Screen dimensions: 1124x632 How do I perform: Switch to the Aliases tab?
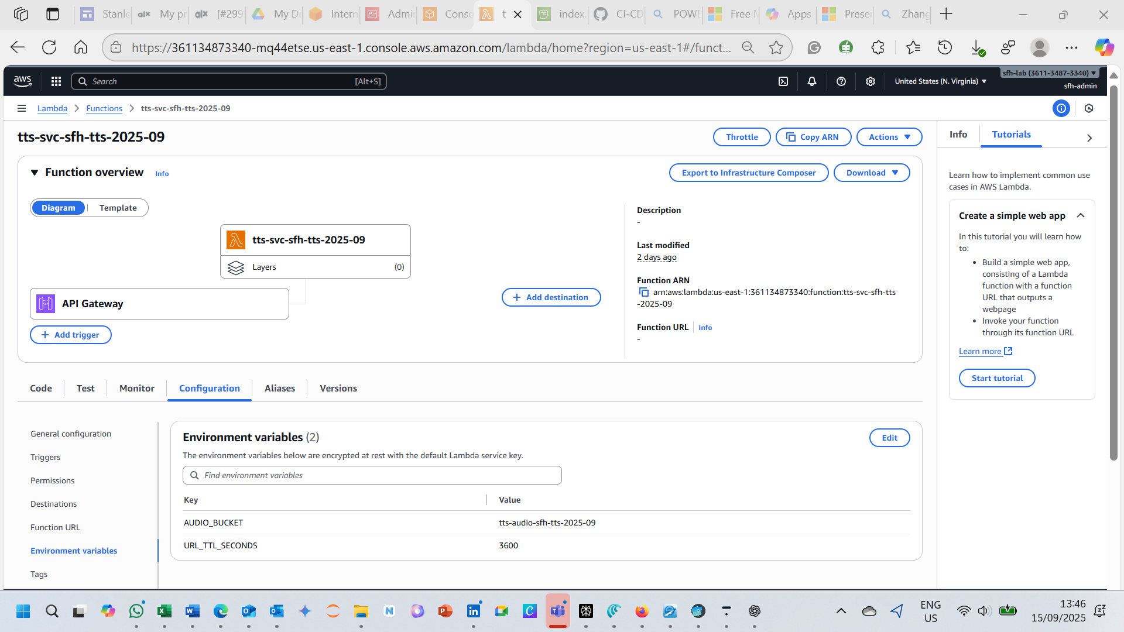(x=280, y=388)
